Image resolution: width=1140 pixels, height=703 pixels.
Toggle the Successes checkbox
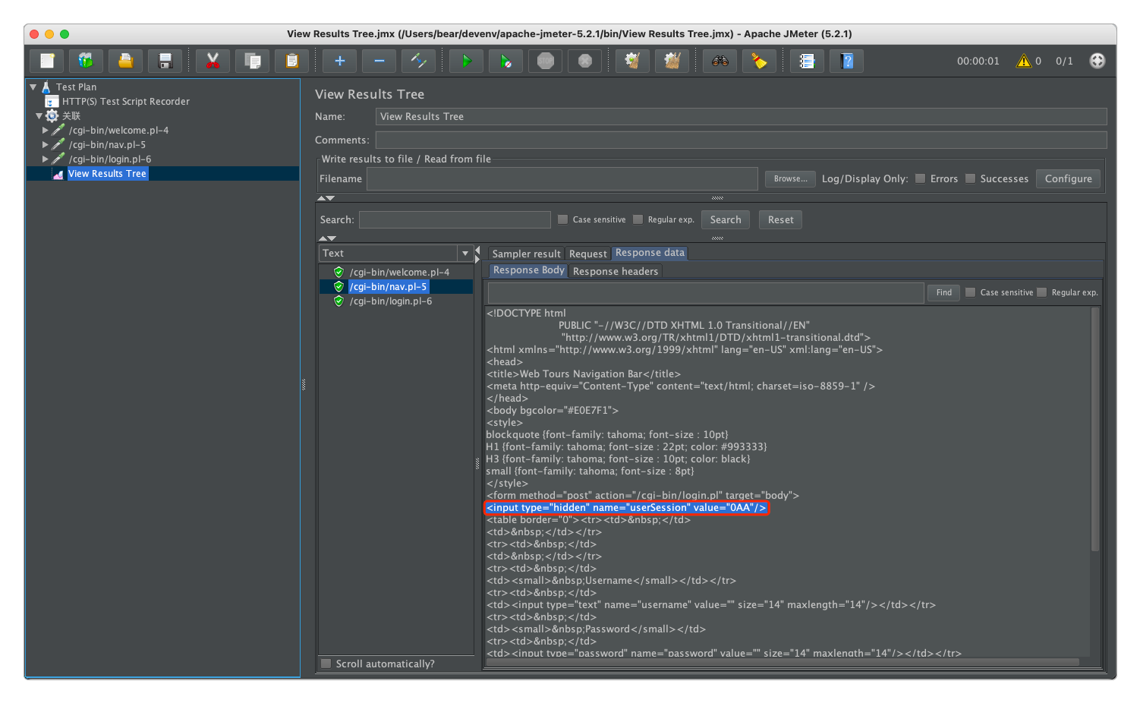click(x=970, y=178)
